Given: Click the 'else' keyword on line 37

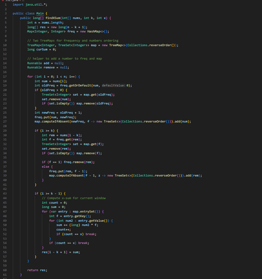Looking at the screenshot, I should 45,167.
